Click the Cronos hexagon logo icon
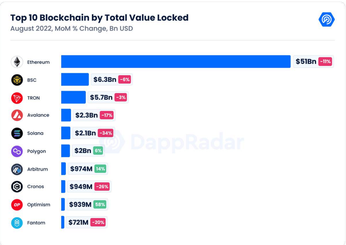The width and height of the screenshot is (346, 245). [x=17, y=187]
